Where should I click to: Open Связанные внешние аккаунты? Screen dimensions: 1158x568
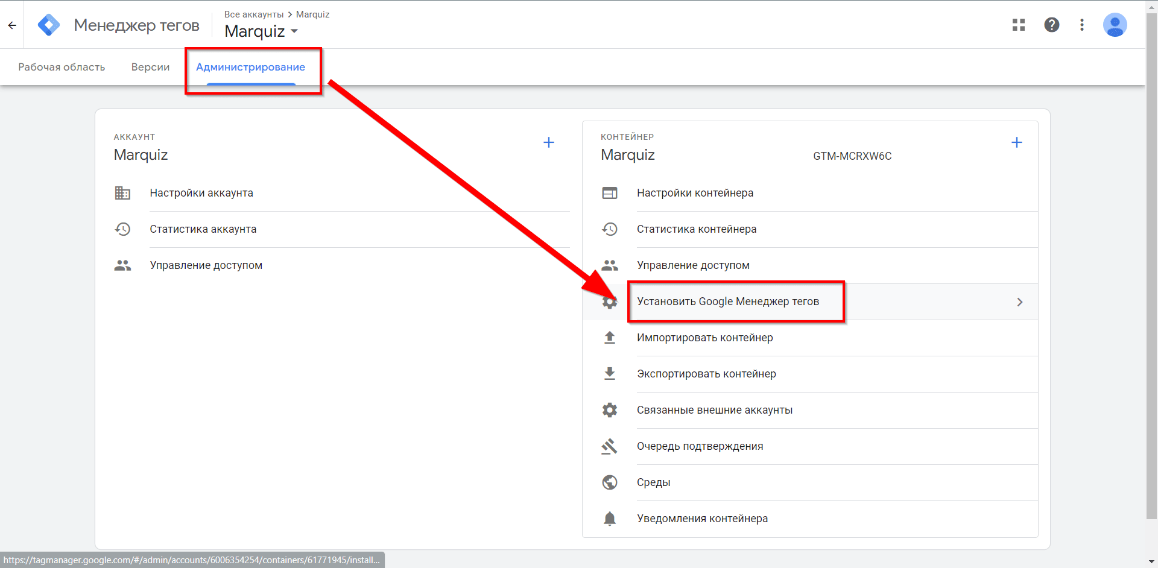pos(715,410)
